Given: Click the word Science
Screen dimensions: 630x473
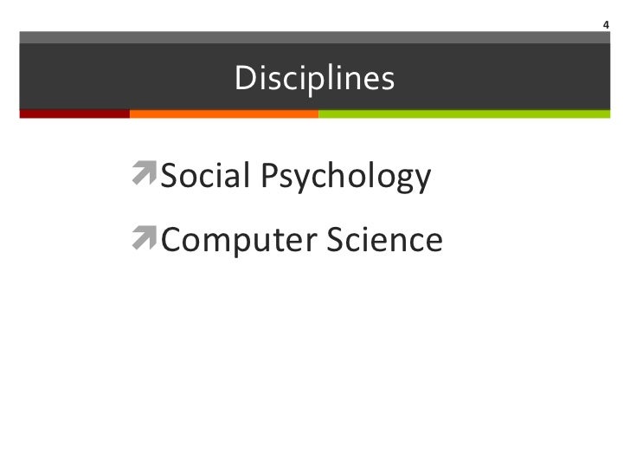Looking at the screenshot, I should click(385, 239).
